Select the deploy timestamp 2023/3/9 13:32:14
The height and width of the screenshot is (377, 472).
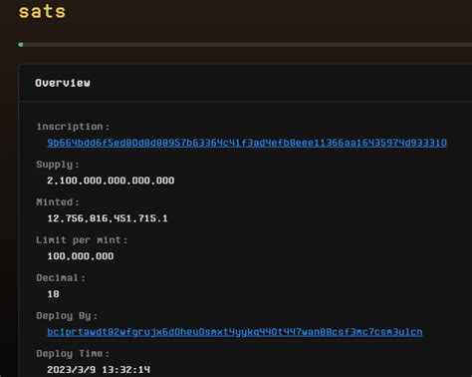coord(99,370)
